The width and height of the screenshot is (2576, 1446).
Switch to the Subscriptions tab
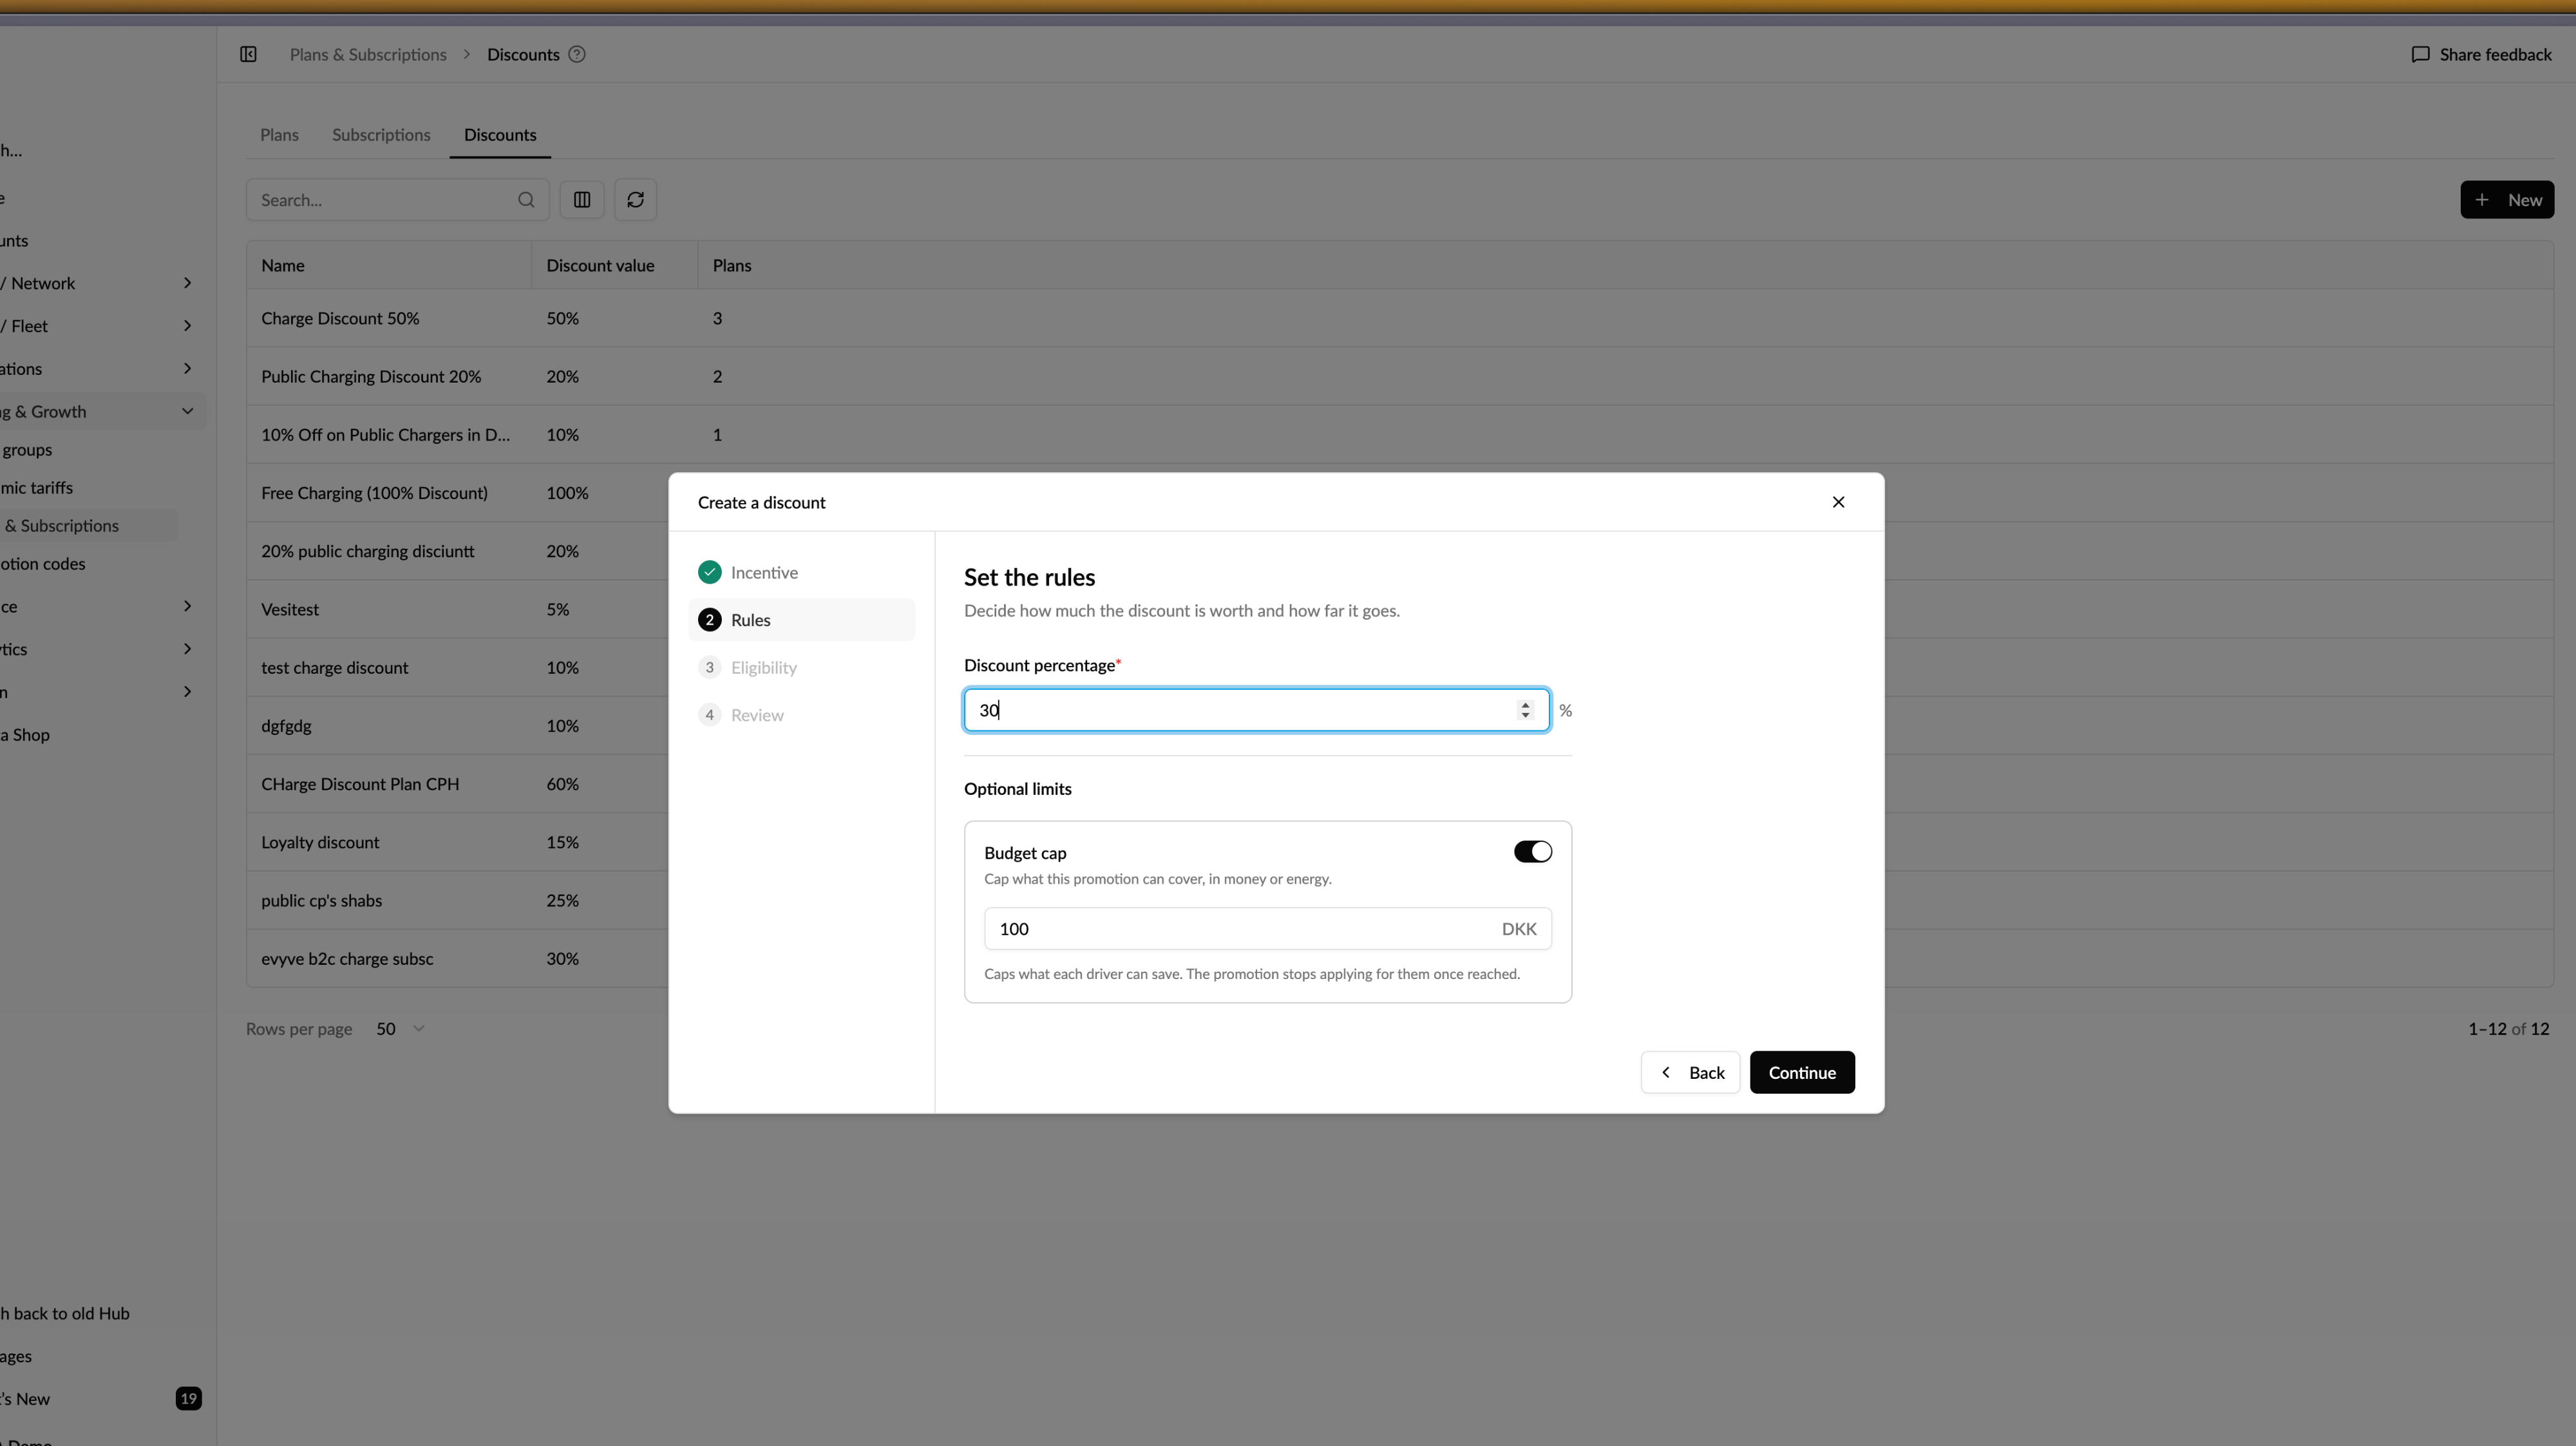pyautogui.click(x=381, y=135)
